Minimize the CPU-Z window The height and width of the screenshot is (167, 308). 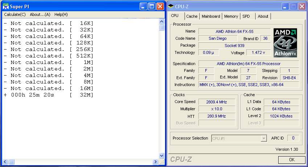point(285,7)
